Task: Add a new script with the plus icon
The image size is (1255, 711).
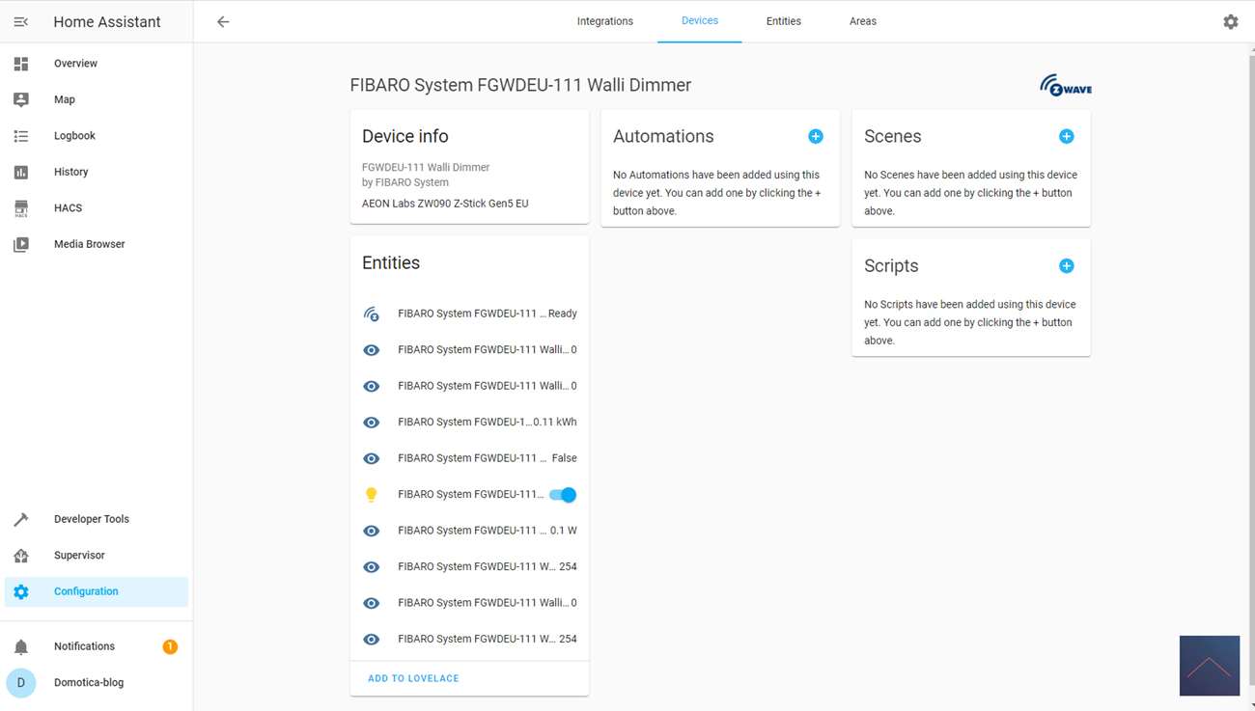Action: tap(1067, 266)
